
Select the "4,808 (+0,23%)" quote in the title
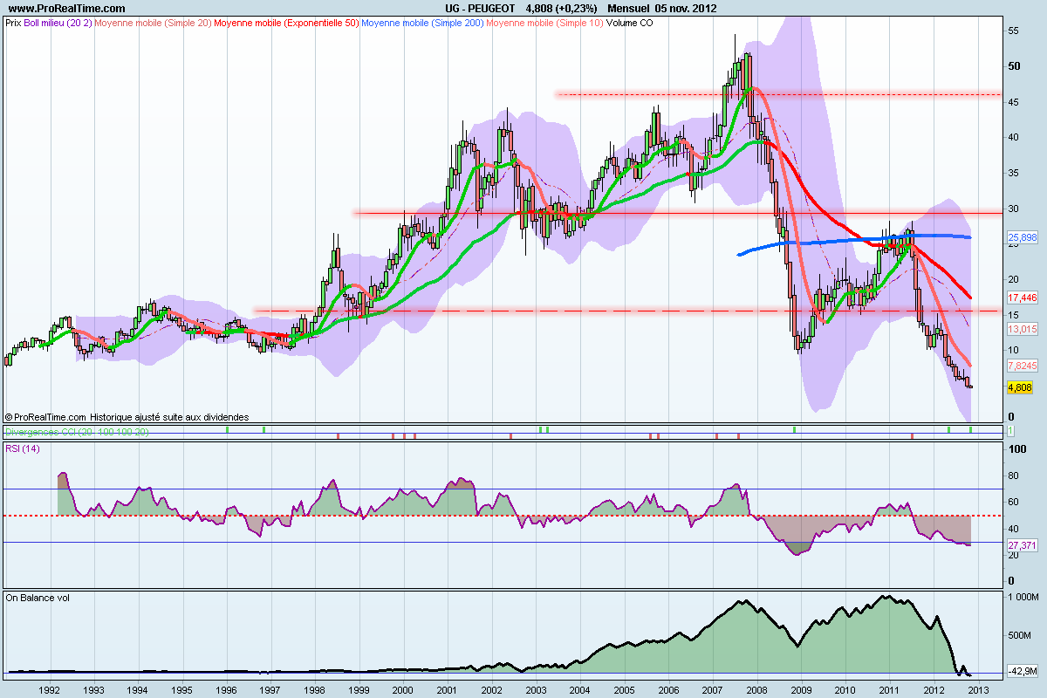click(x=561, y=8)
